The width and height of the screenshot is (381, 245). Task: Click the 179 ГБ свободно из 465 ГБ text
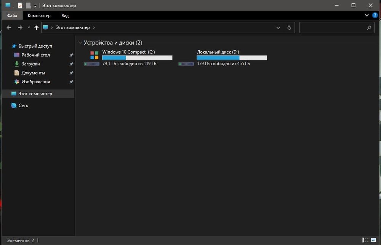click(223, 64)
